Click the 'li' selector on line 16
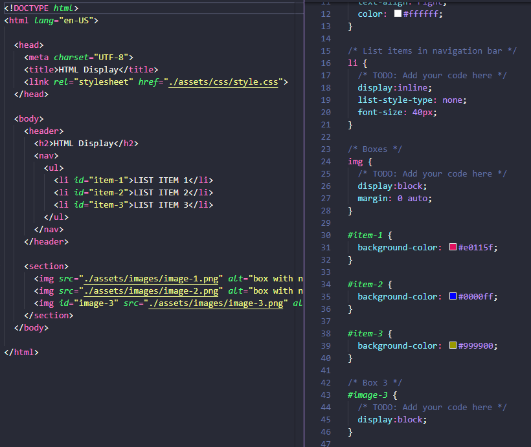 click(x=352, y=63)
